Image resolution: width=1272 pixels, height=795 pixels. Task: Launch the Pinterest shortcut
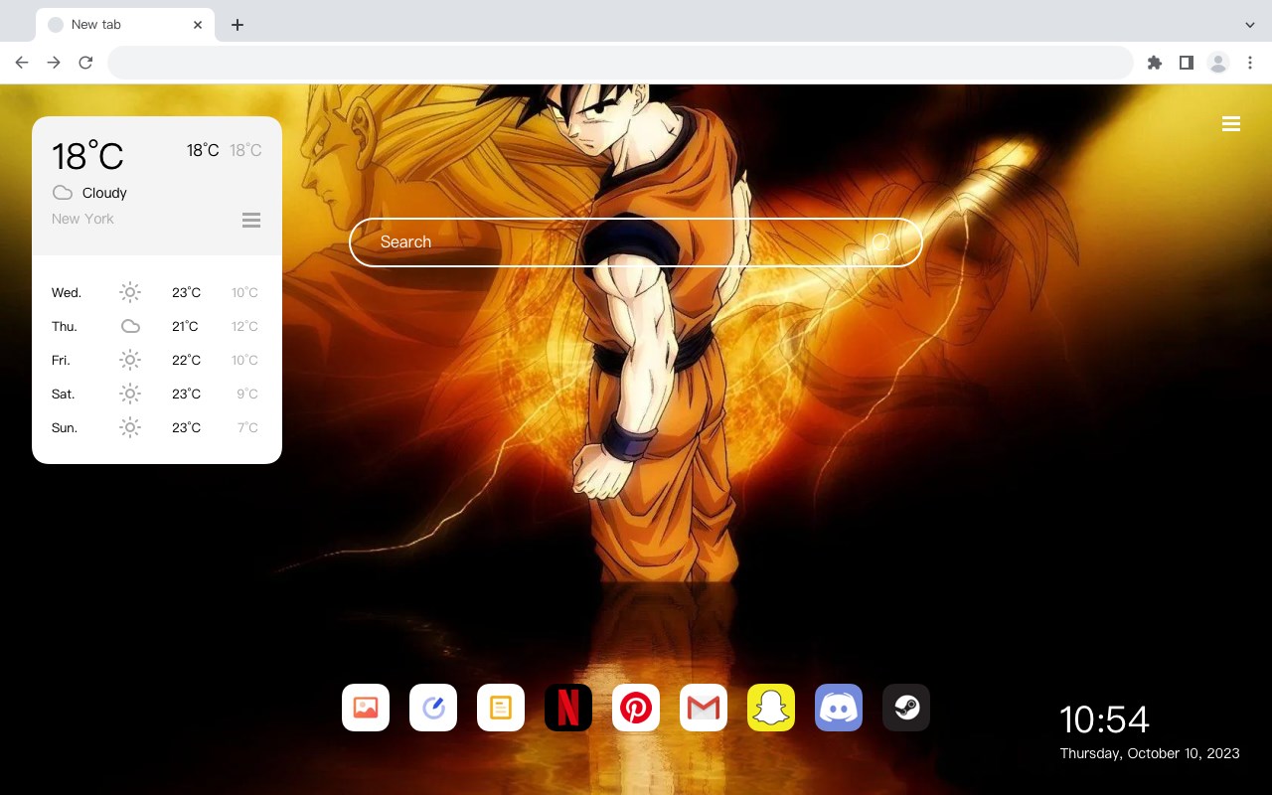click(636, 708)
